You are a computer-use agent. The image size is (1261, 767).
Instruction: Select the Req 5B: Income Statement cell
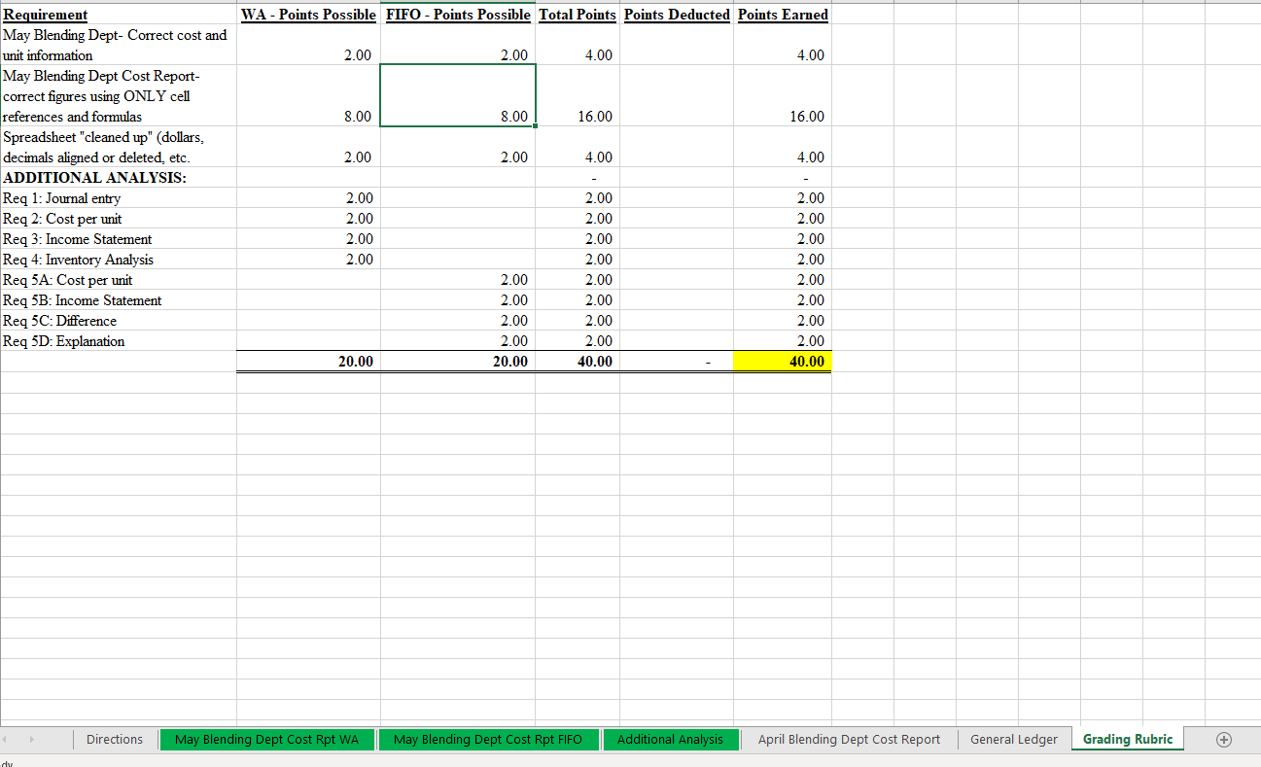(119, 300)
